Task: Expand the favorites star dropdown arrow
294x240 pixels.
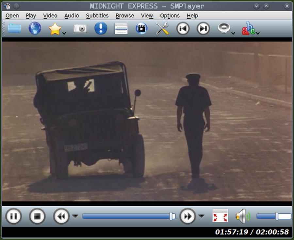Action: (x=64, y=33)
